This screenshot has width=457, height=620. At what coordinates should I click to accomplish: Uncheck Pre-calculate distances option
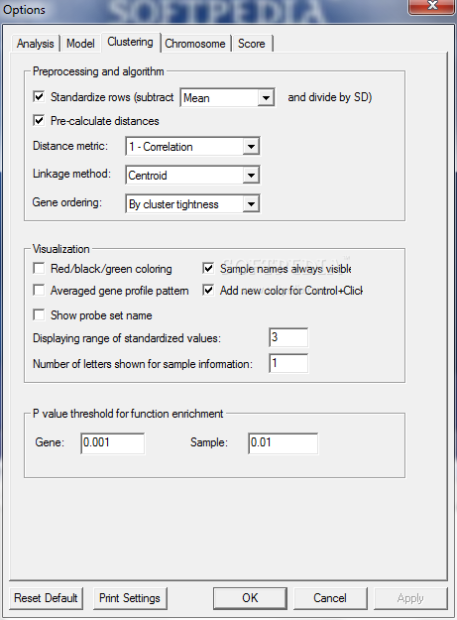coord(39,120)
